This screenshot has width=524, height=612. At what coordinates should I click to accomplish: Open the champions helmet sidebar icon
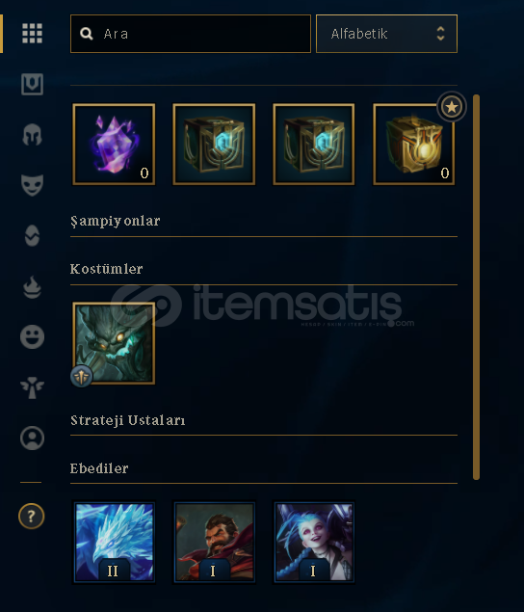pos(32,135)
